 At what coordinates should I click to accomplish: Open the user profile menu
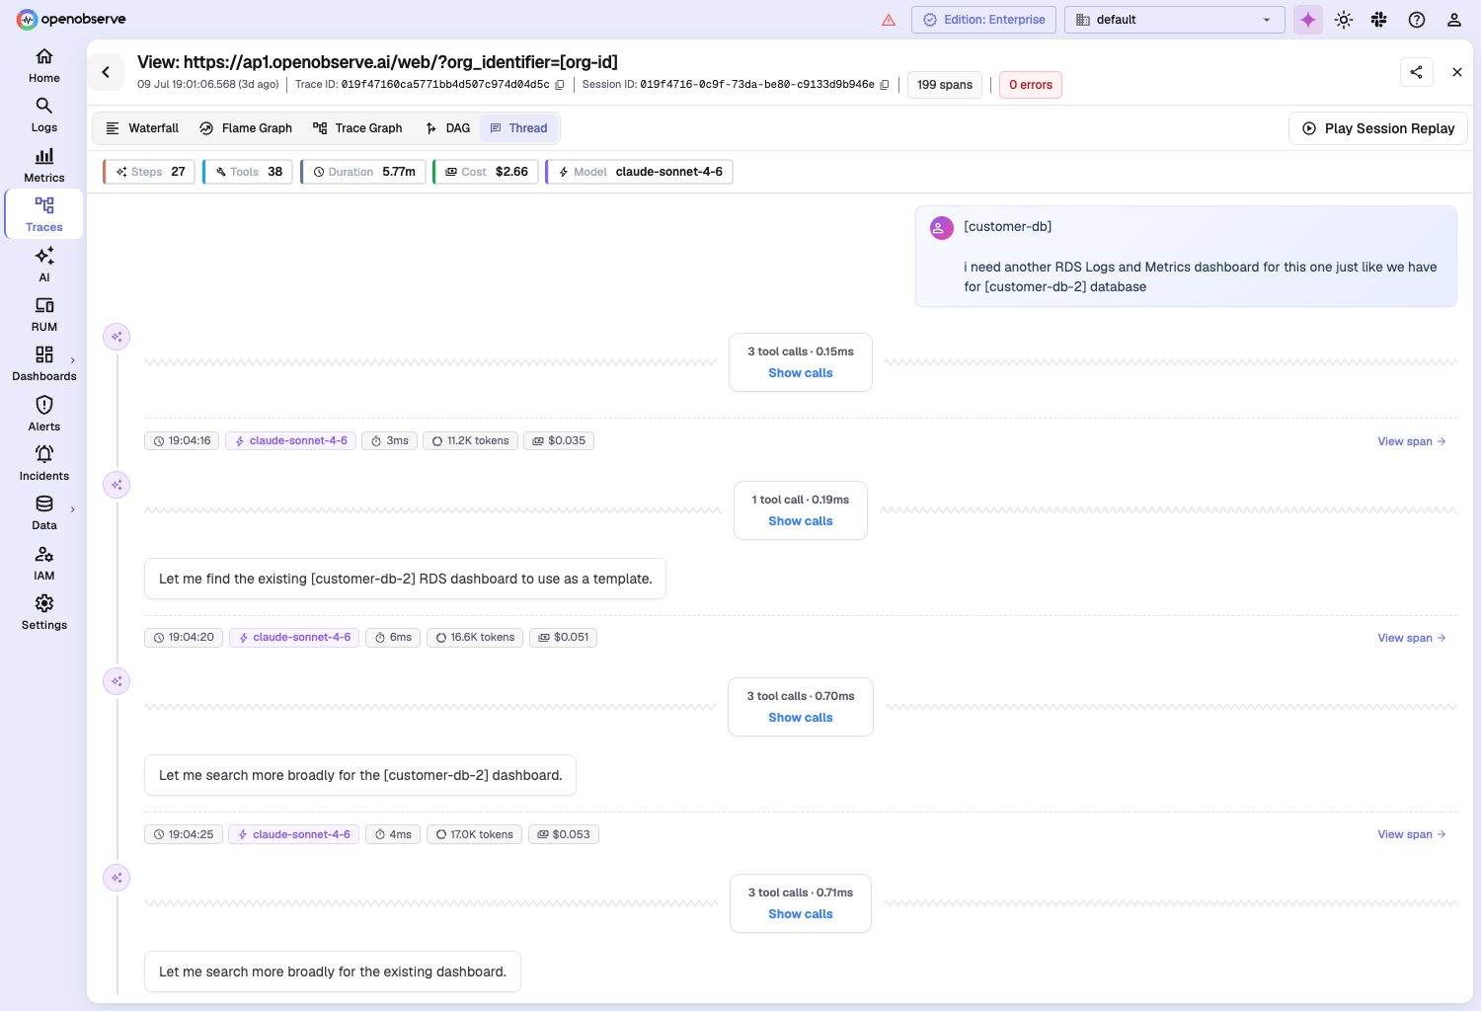1454,20
